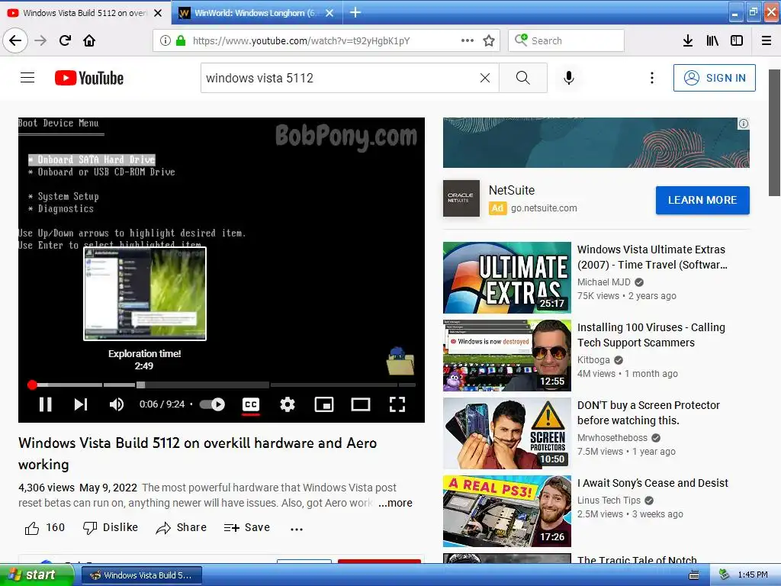Go to YouTube home via logo

[89, 78]
